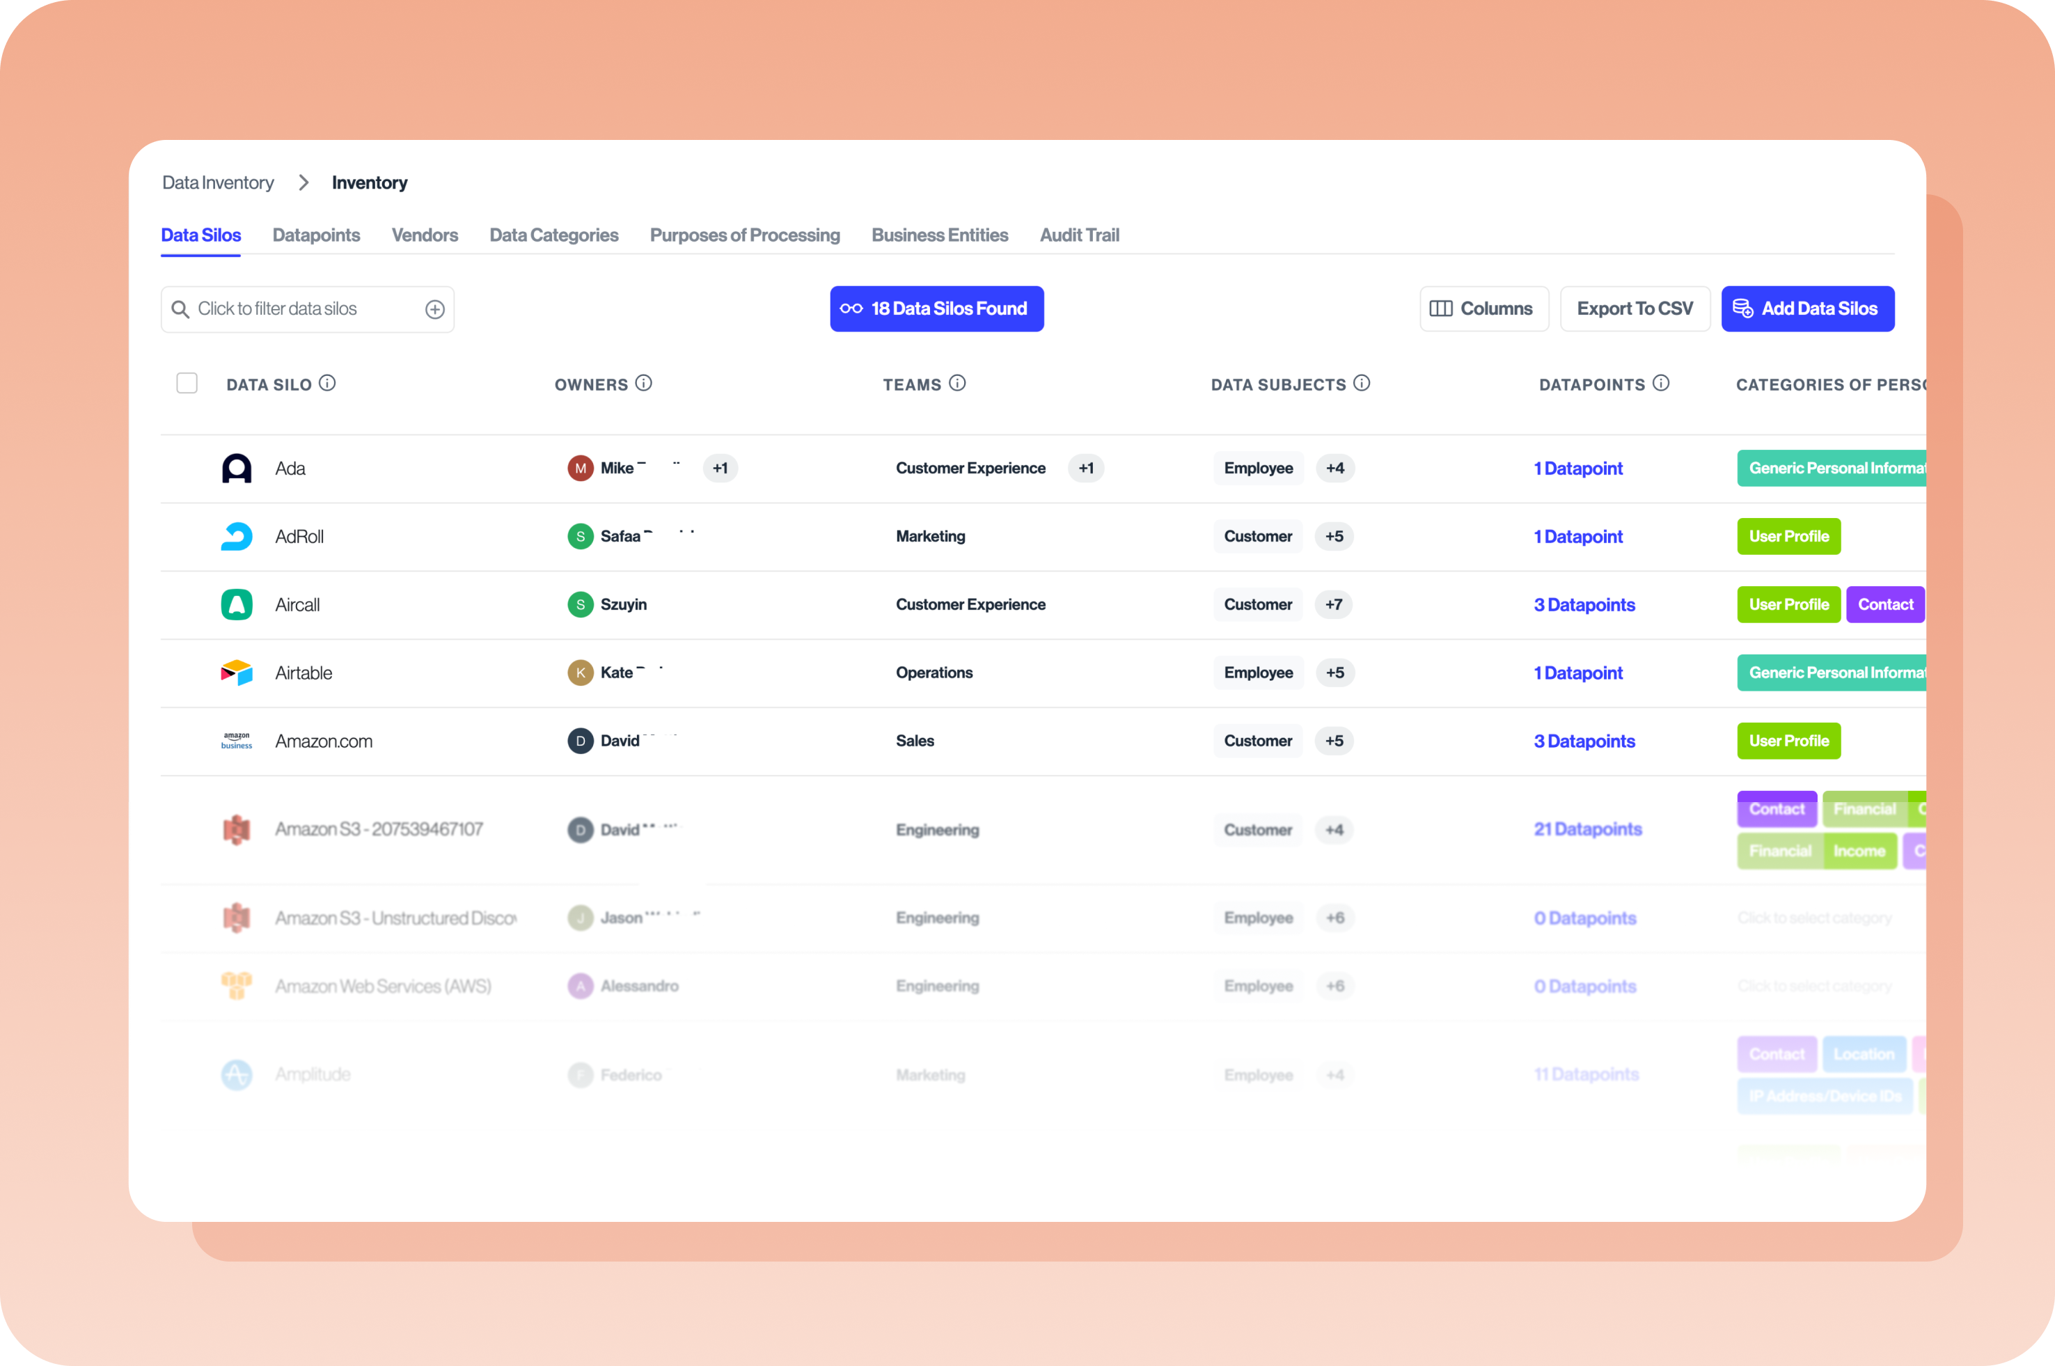
Task: Click the Aircall green logo icon
Action: (x=236, y=604)
